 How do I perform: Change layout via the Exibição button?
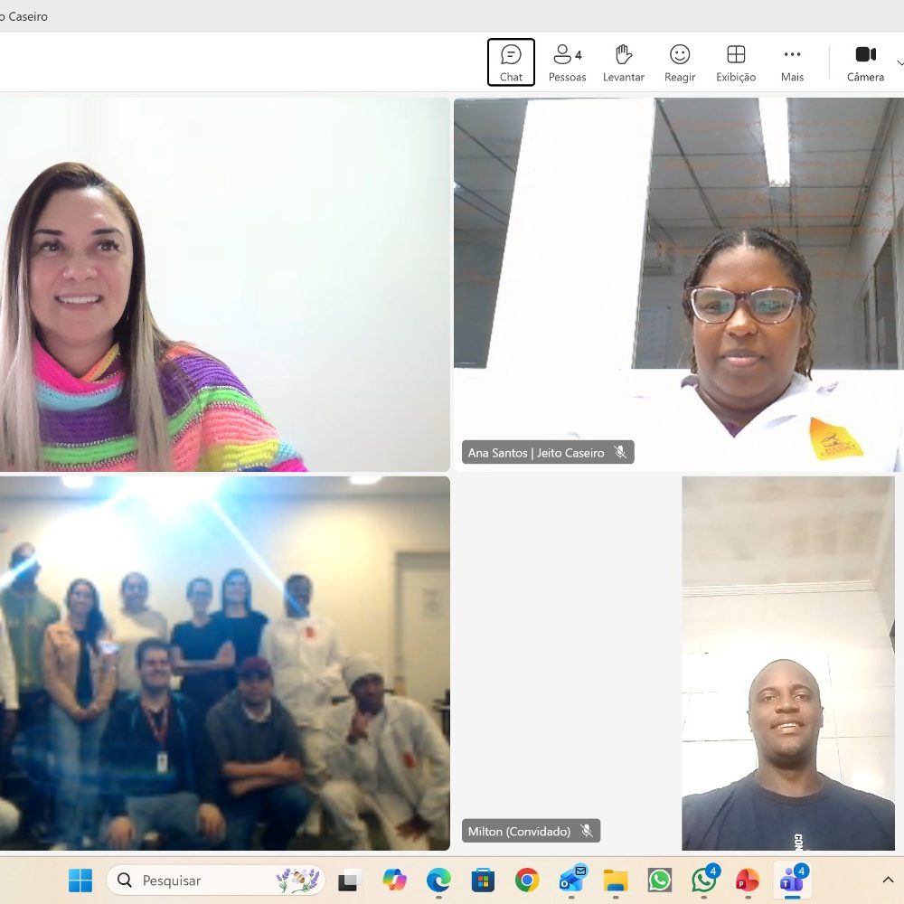[736, 62]
